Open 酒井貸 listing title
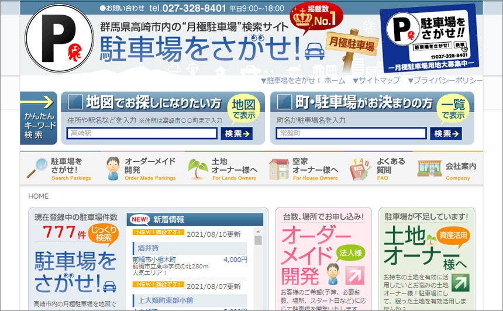Screen dimensions: 503x311 [148, 248]
